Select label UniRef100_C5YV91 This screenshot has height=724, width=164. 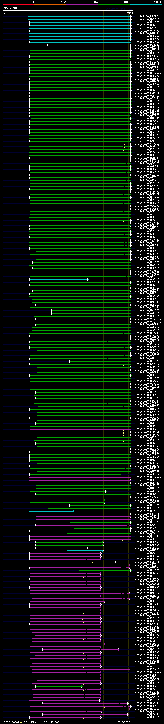[147, 670]
